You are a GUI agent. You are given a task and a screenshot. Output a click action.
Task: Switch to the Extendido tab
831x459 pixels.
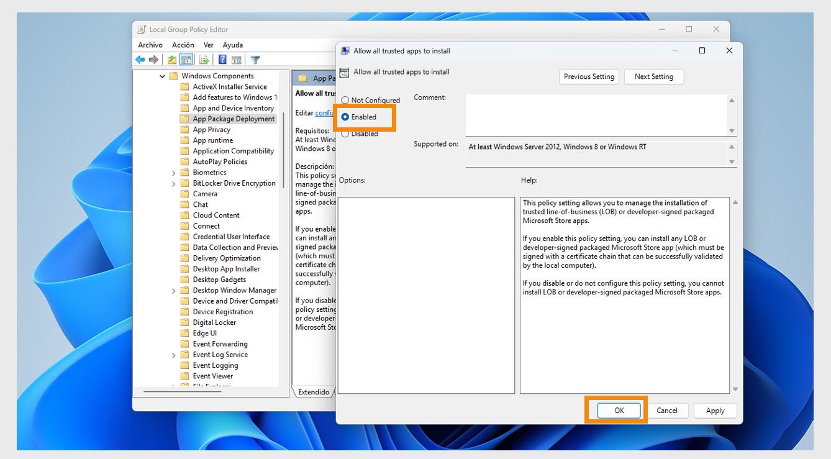click(x=314, y=392)
